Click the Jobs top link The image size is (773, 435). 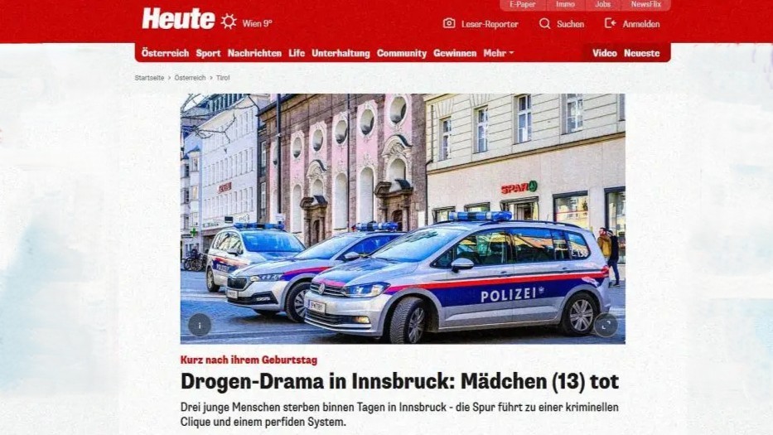602,4
